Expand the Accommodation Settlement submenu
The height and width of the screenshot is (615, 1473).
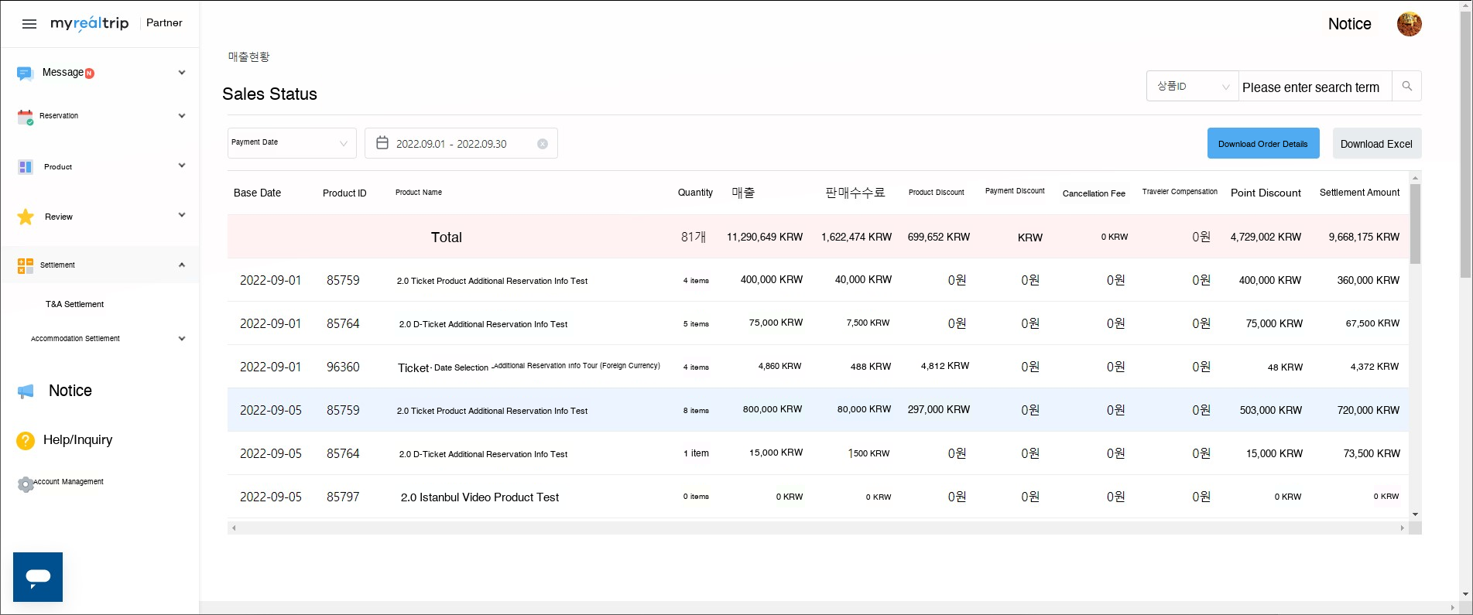pos(181,339)
